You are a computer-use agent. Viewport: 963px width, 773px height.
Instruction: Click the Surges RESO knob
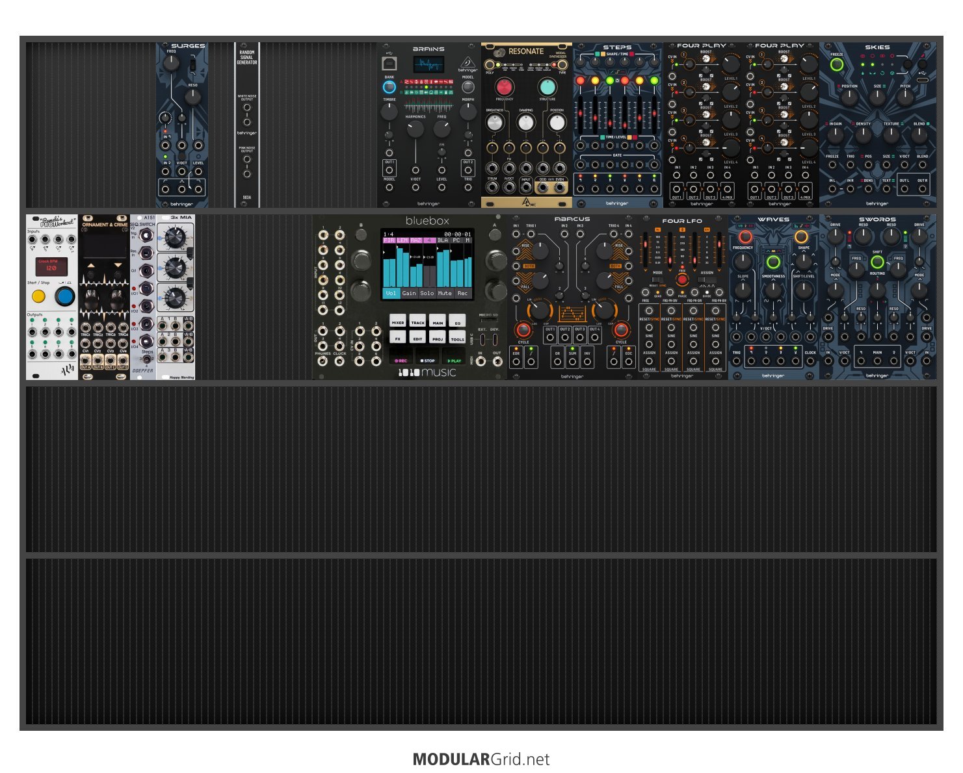click(x=192, y=97)
